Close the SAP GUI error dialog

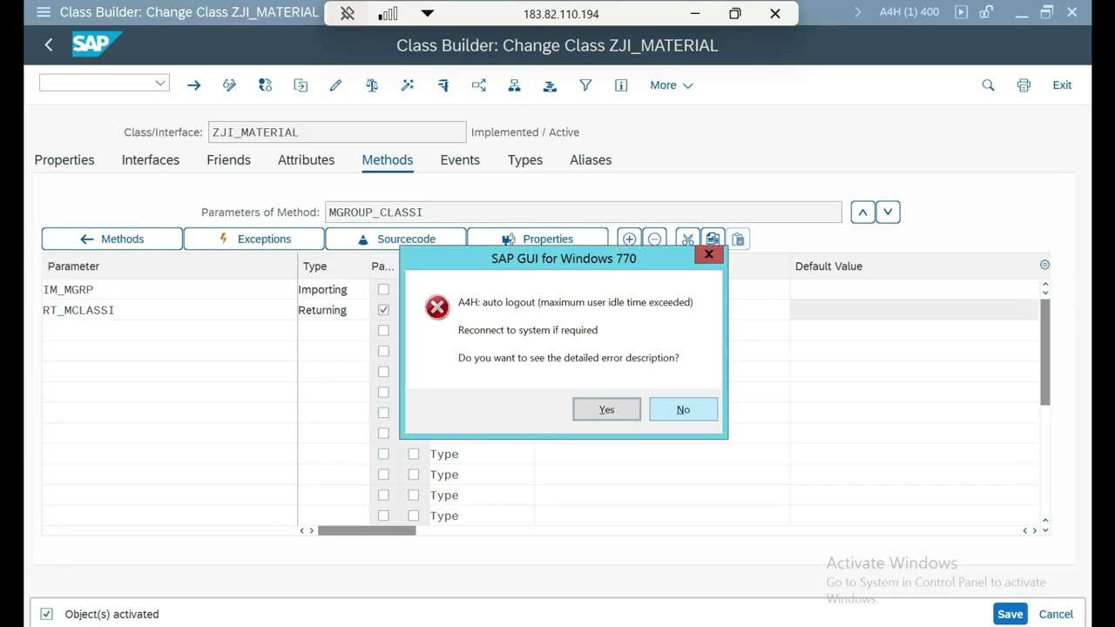click(x=709, y=254)
